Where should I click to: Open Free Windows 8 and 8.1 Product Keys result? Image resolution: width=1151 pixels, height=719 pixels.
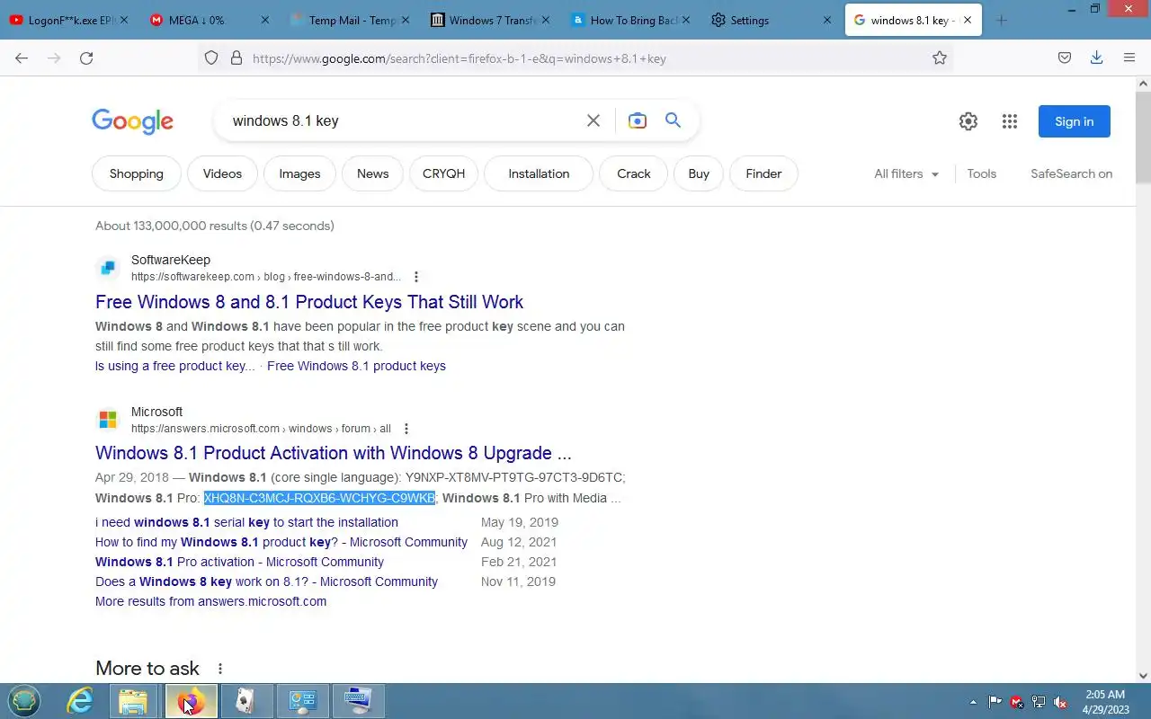[x=309, y=302]
